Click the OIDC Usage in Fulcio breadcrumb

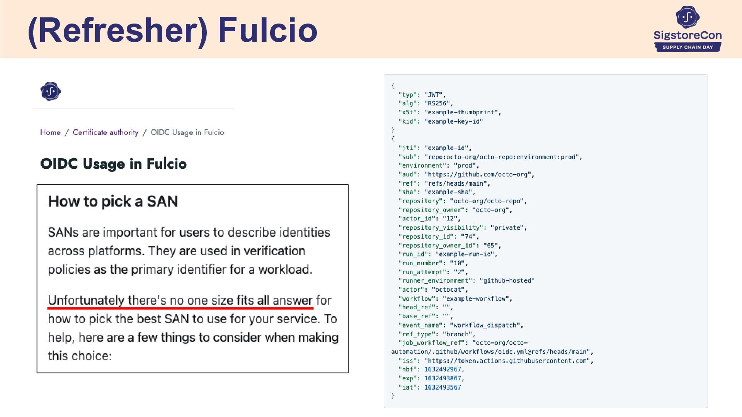coord(187,132)
